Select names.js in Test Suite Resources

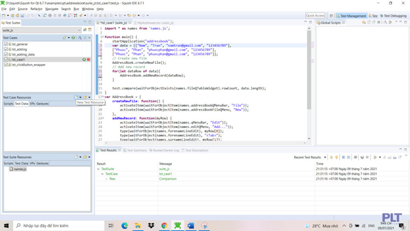(18, 170)
